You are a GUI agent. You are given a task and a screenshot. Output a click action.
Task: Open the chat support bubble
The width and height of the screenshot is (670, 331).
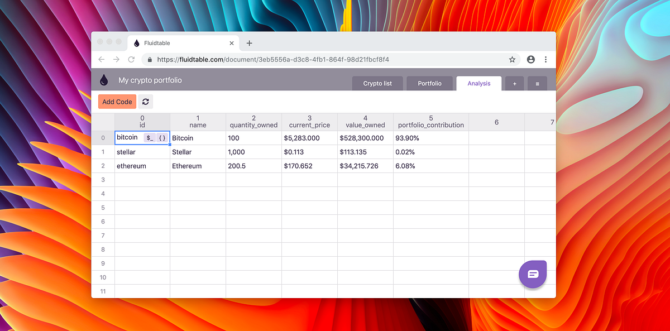tap(533, 274)
